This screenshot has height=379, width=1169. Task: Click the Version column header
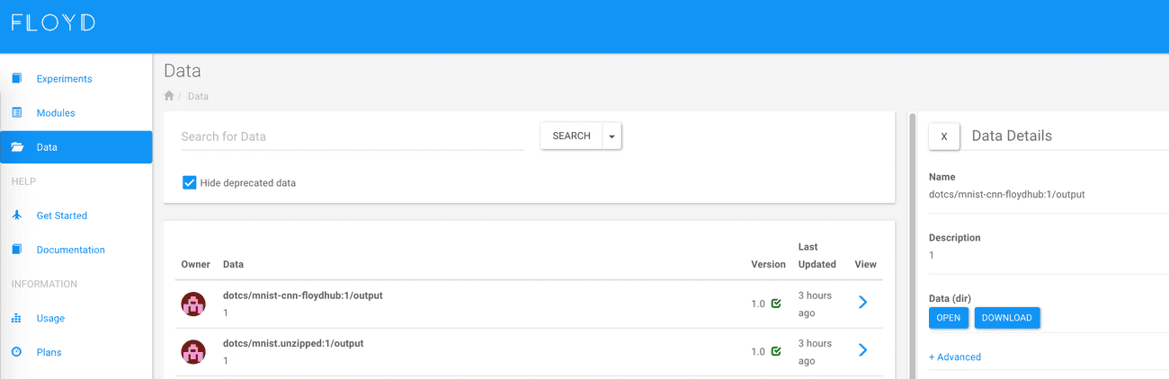[769, 264]
